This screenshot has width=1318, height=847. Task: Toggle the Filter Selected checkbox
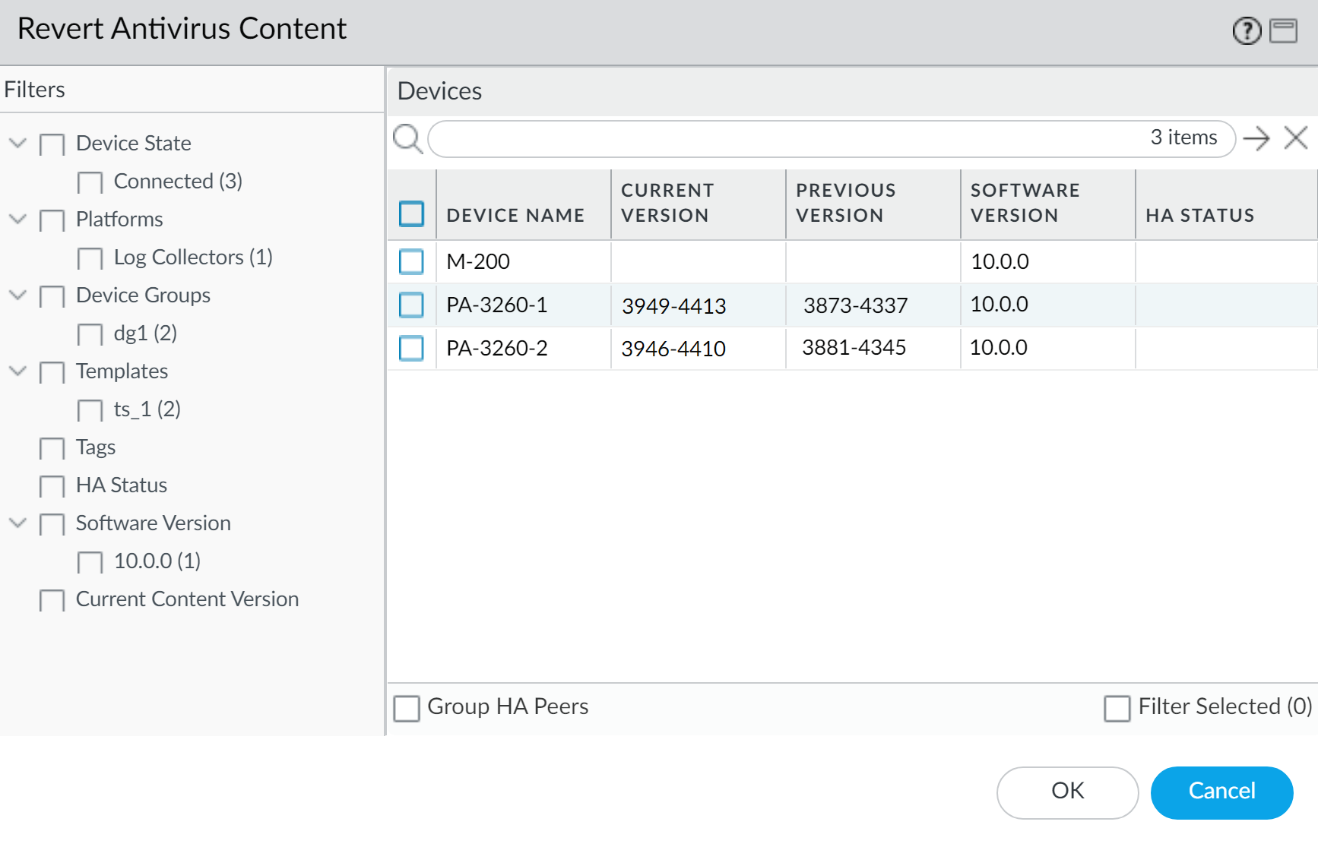click(x=1117, y=708)
